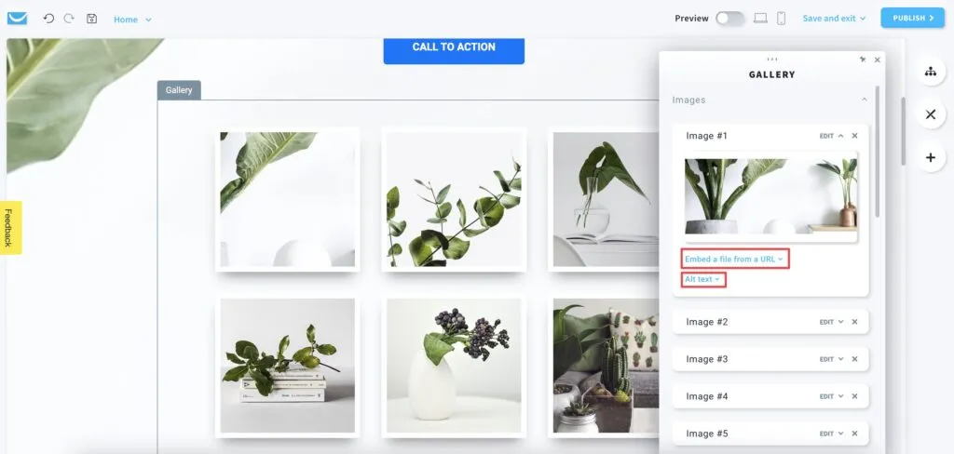Open the site structure hierarchy icon
This screenshot has height=454, width=954.
(x=931, y=72)
